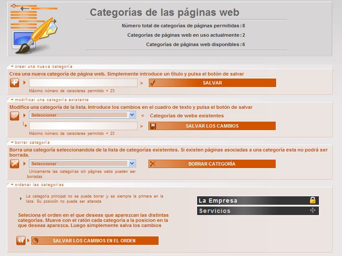Click the home icon in header graphic

click(14, 6)
